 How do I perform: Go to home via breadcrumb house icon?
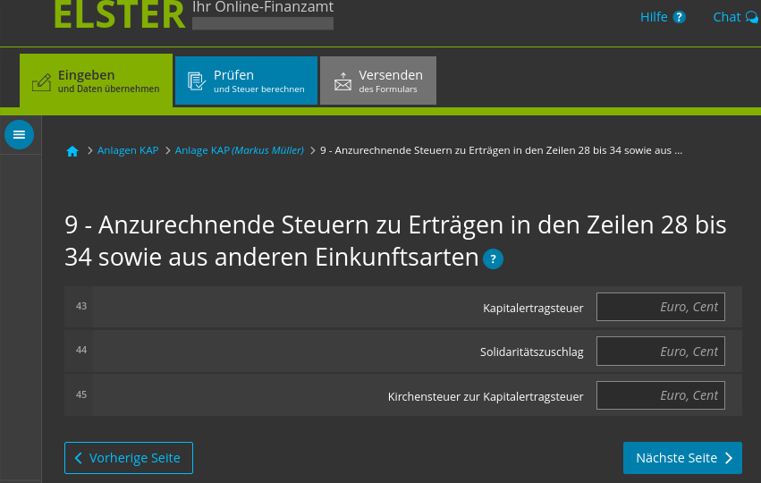coord(72,151)
